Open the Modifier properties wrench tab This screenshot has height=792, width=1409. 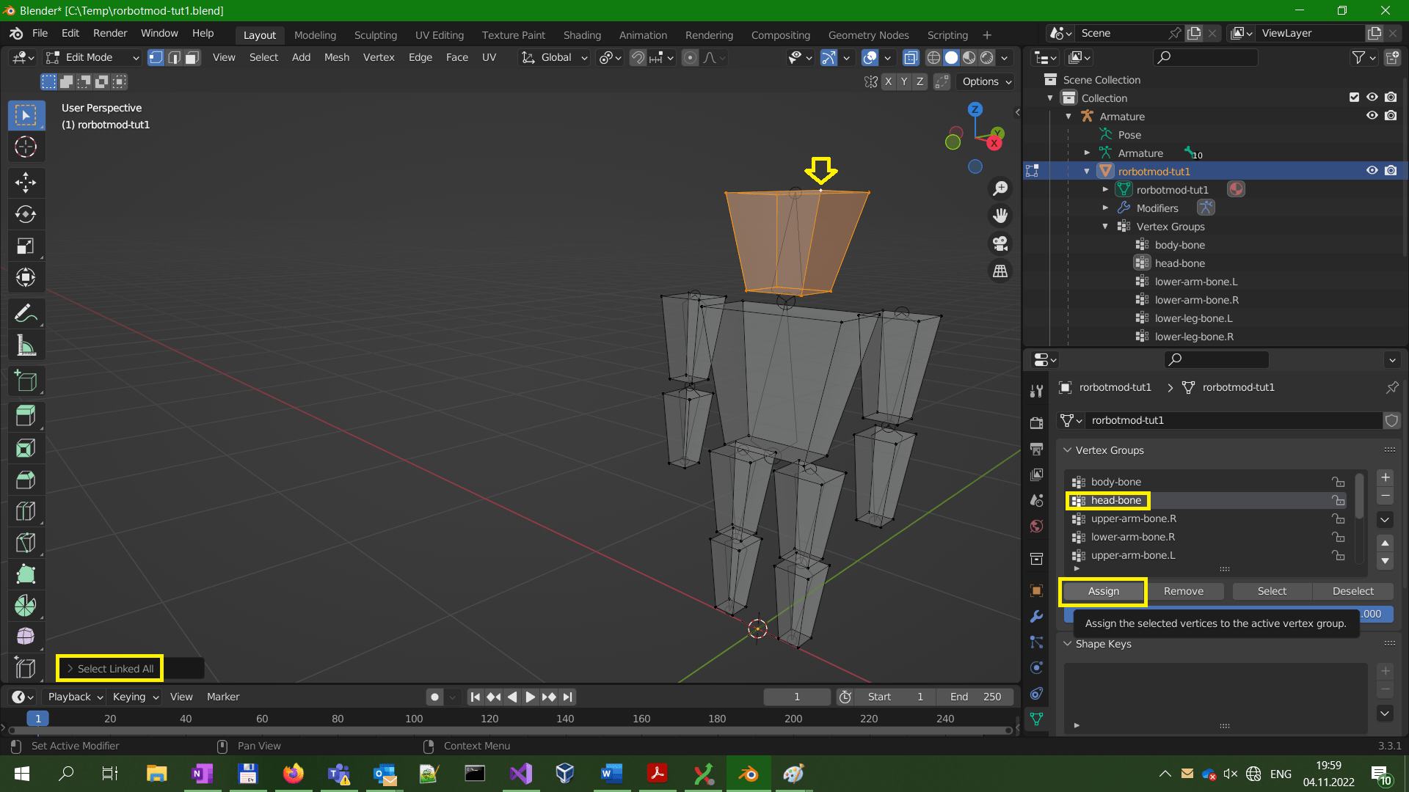coord(1036,617)
